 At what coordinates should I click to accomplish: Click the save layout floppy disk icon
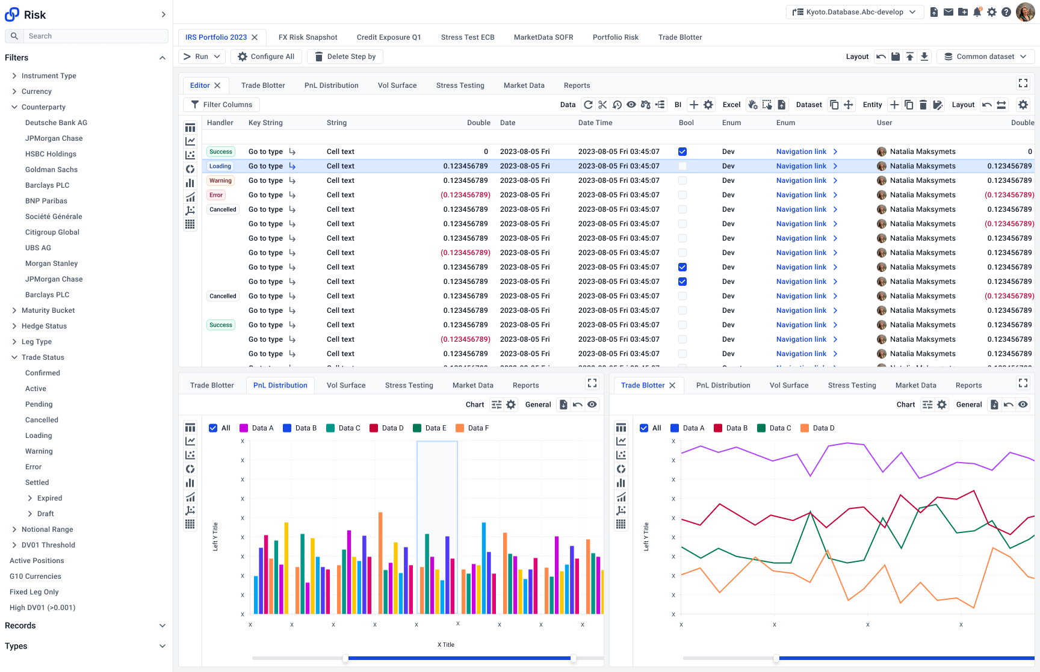click(x=896, y=57)
